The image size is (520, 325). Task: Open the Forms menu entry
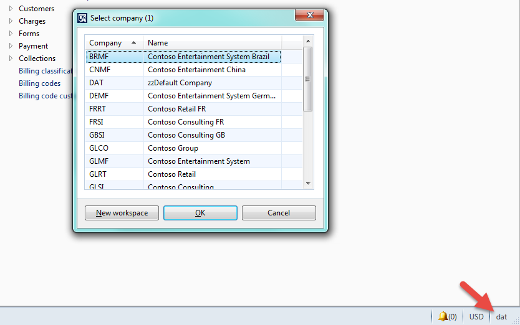click(x=29, y=34)
